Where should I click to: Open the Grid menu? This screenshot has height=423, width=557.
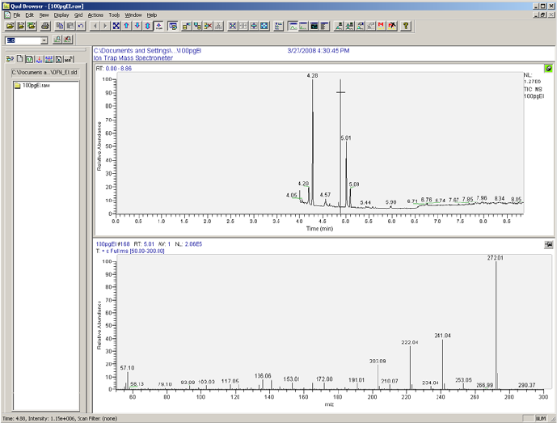(78, 15)
